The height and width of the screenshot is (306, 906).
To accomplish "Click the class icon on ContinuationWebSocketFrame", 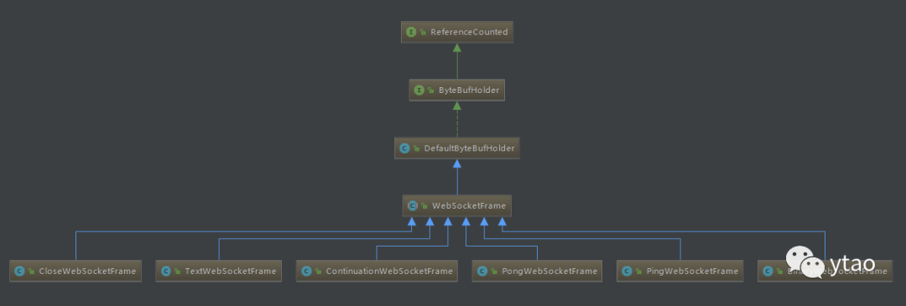I will 307,271.
